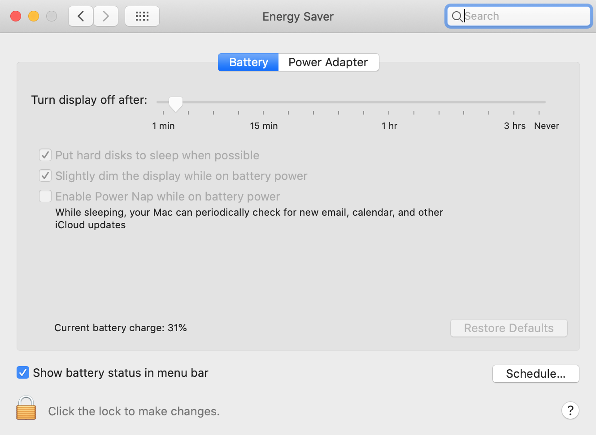Show all preferences with the grid icon
This screenshot has height=435, width=596.
[142, 17]
